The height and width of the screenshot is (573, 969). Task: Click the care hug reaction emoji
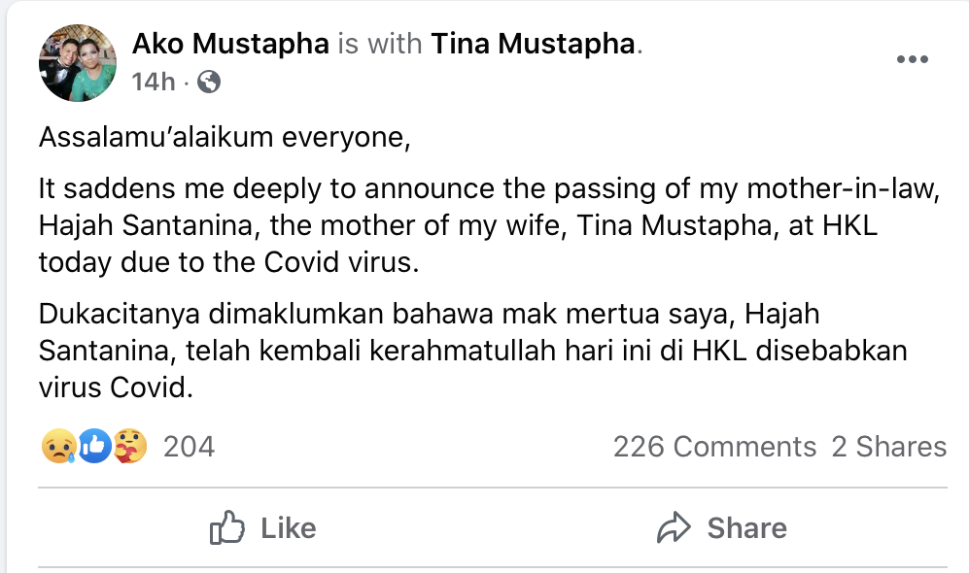pyautogui.click(x=128, y=447)
